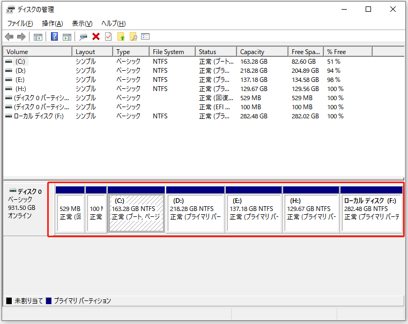The image size is (408, 324).
Task: Click the 163.28 GB capacity cell
Action: [x=254, y=62]
